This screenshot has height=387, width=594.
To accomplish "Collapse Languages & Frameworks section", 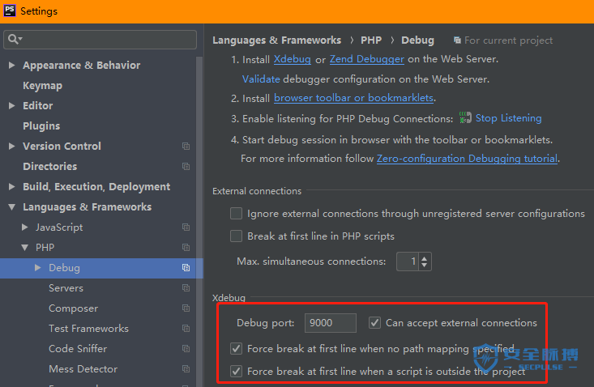I will (x=11, y=207).
